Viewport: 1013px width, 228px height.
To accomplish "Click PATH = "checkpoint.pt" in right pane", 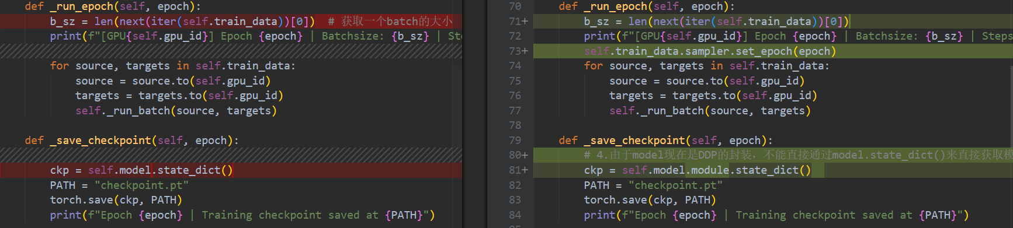I will (x=653, y=185).
